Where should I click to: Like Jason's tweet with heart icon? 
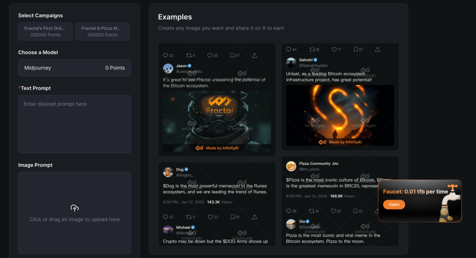(x=210, y=55)
